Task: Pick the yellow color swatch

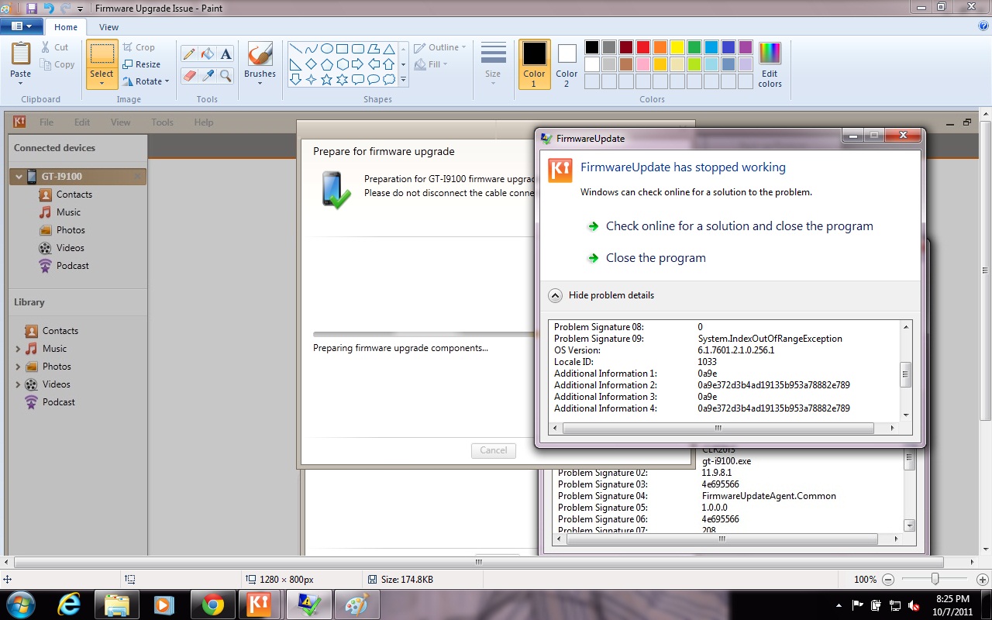Action: [677, 47]
